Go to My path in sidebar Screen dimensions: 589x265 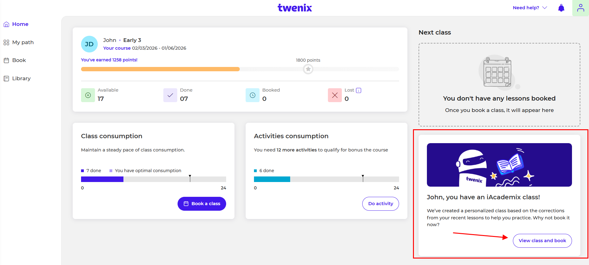(x=23, y=42)
